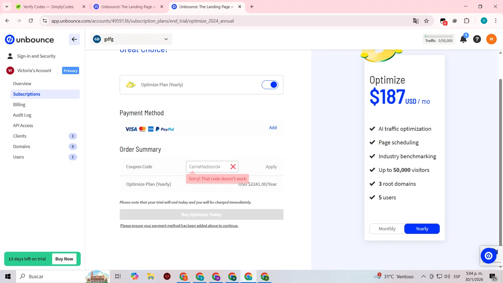Open tab search dropdown in Chrome

(x=7, y=7)
